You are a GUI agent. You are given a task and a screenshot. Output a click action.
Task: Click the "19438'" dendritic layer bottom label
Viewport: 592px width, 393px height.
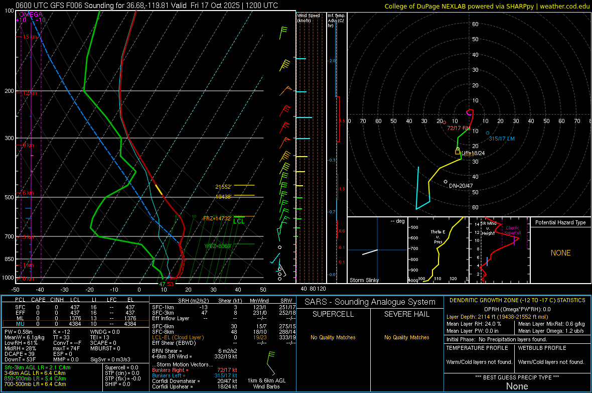point(223,197)
